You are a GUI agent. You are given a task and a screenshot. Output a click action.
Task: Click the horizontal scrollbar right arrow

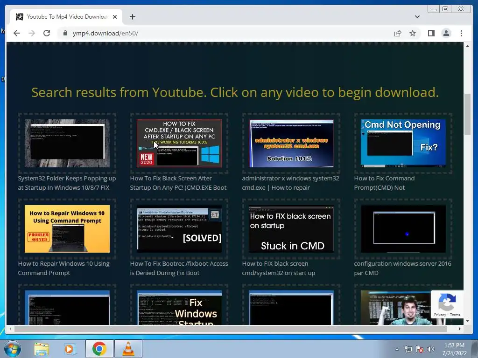point(460,329)
